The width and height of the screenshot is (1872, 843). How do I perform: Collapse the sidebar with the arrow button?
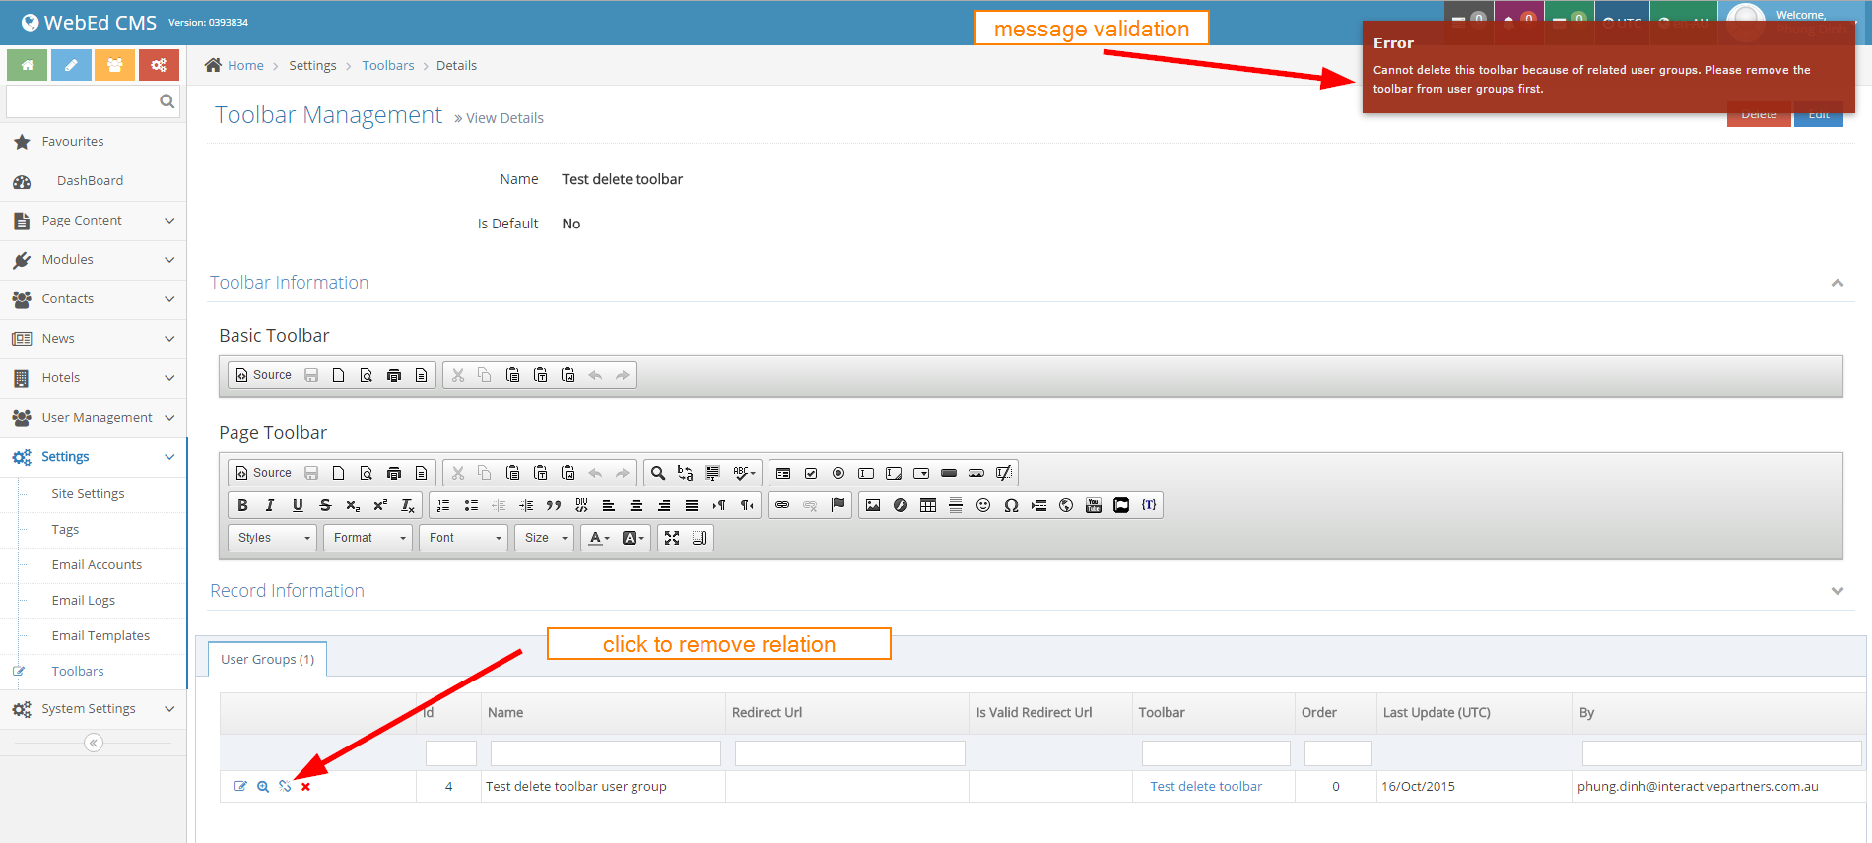click(94, 743)
